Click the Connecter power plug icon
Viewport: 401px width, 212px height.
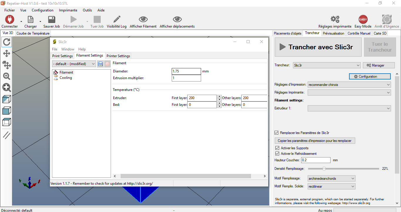10,19
